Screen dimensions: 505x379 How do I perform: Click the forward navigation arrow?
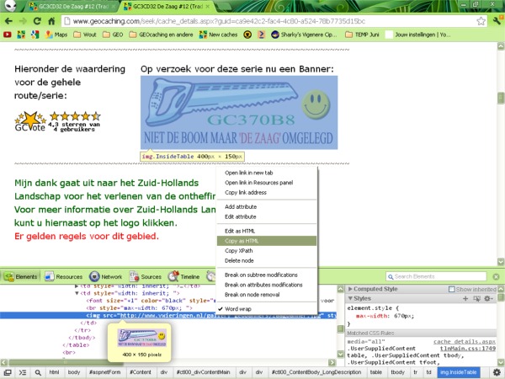[23, 21]
